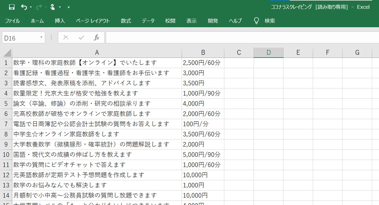Select row 9 header
Screen dimensions: 379x205
pos(6,145)
